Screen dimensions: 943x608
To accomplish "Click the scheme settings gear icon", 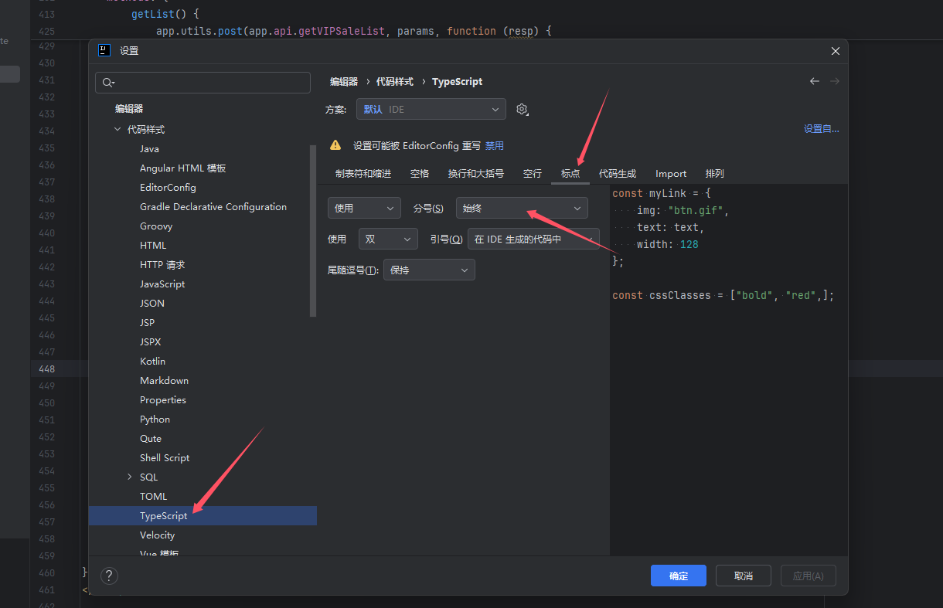I will pyautogui.click(x=523, y=110).
